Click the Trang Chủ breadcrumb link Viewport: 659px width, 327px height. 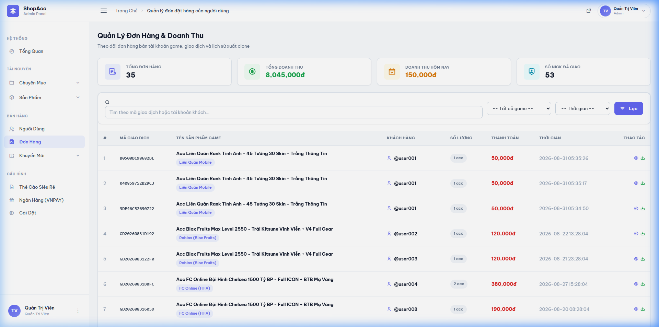[x=126, y=11]
